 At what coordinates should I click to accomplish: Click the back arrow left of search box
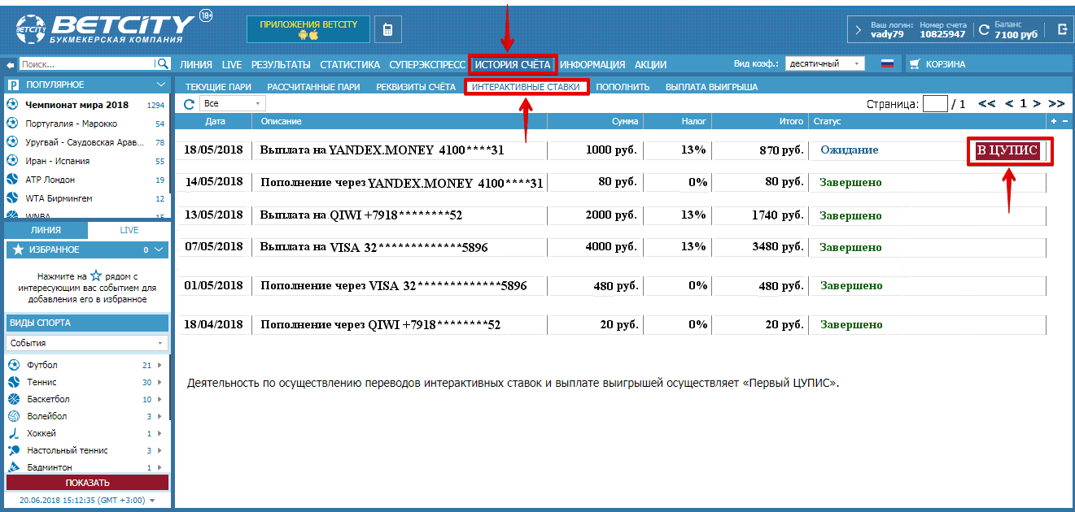[10, 64]
